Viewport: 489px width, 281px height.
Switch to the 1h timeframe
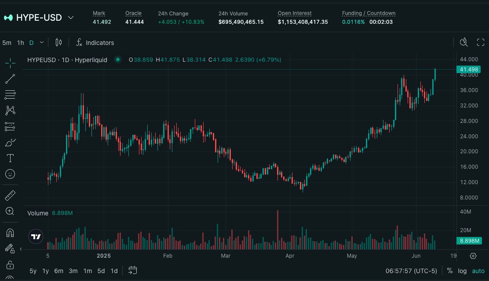tap(21, 43)
